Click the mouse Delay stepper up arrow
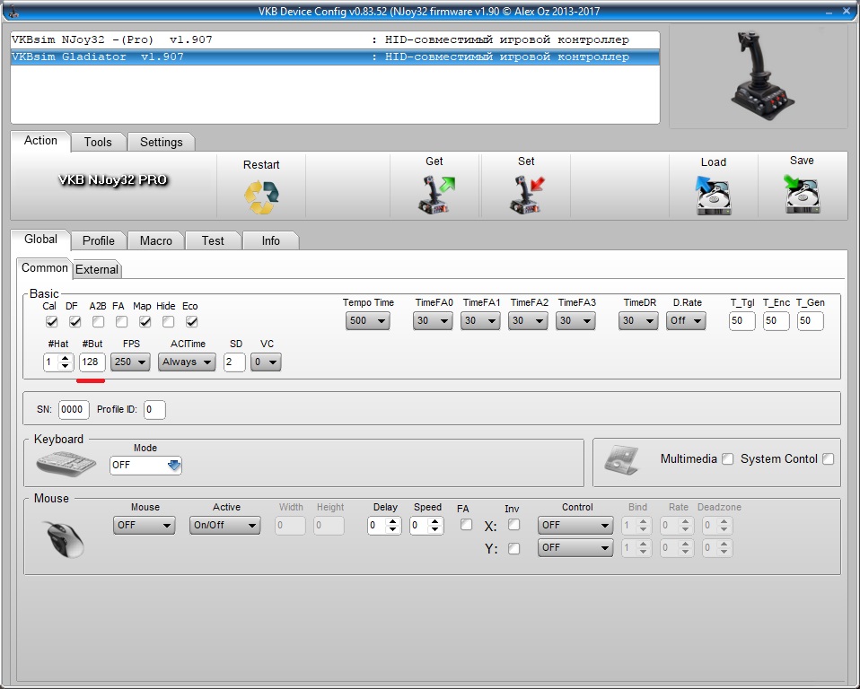This screenshot has height=689, width=860. (391, 521)
